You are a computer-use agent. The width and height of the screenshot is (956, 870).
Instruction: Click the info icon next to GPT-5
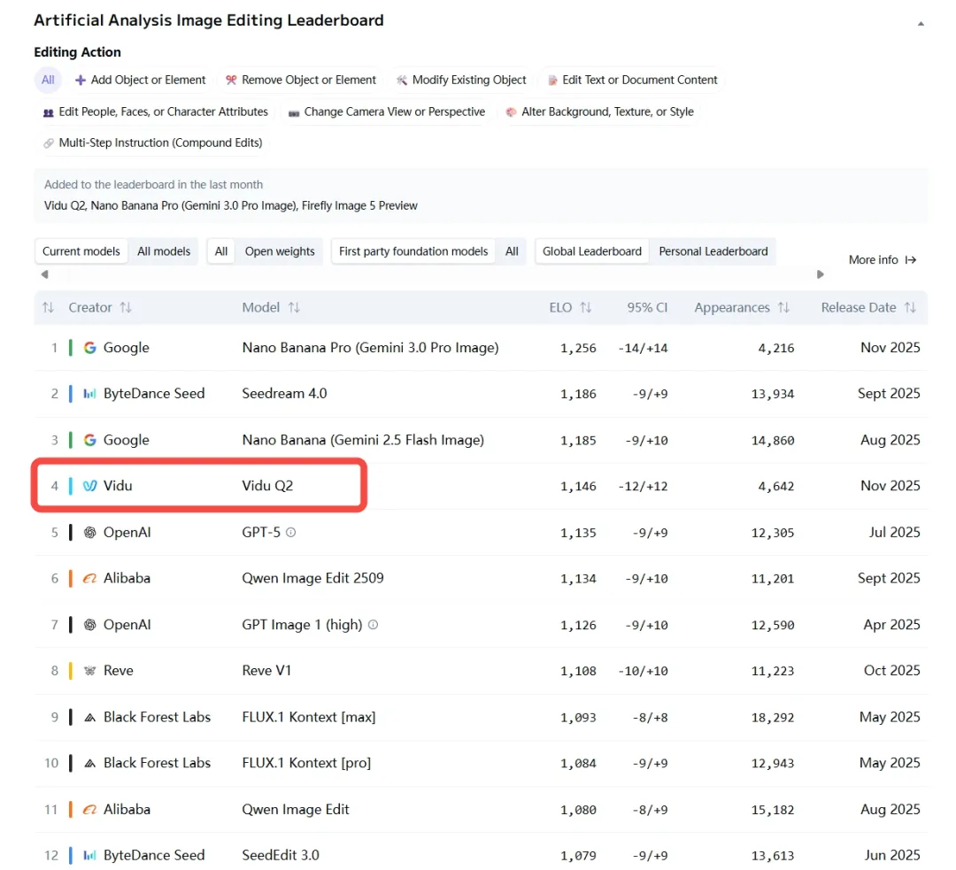291,533
